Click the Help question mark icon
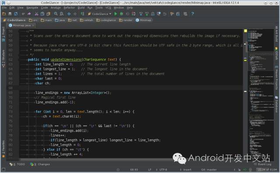 [x=192, y=14]
